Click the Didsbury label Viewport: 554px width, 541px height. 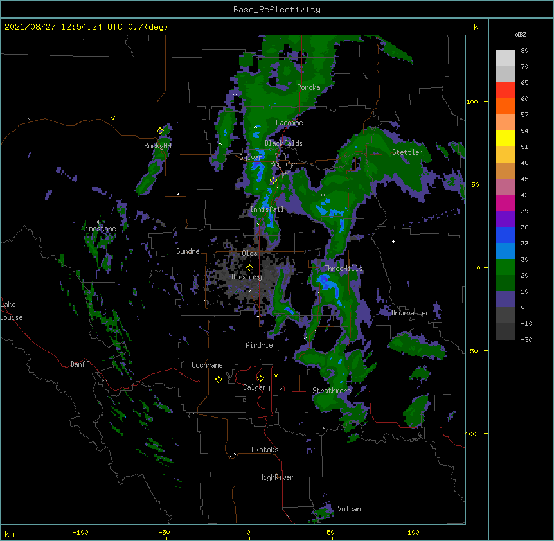click(246, 277)
